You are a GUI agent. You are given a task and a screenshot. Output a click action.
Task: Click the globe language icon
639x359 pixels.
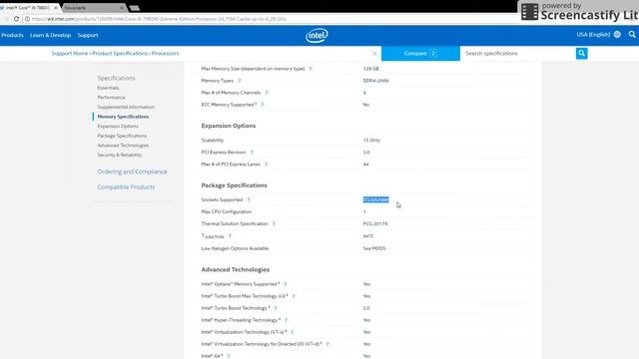[x=617, y=35]
